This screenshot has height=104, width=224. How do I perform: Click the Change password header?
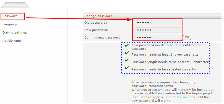[x=99, y=16]
